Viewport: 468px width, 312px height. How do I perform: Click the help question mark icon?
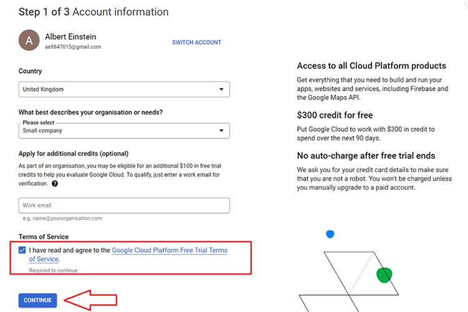tap(55, 183)
